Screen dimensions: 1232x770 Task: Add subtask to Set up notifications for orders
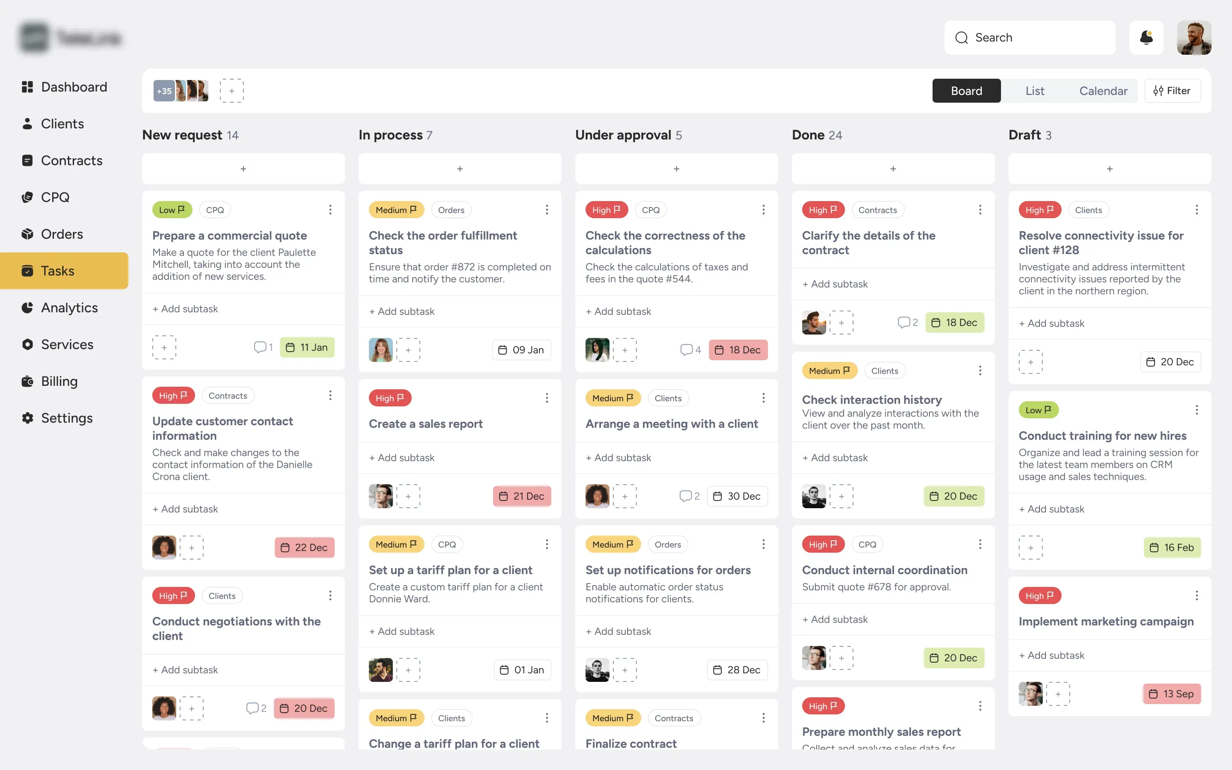pos(618,631)
